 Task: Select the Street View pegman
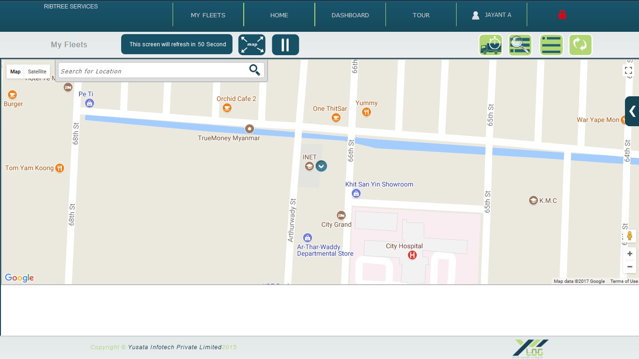point(630,236)
